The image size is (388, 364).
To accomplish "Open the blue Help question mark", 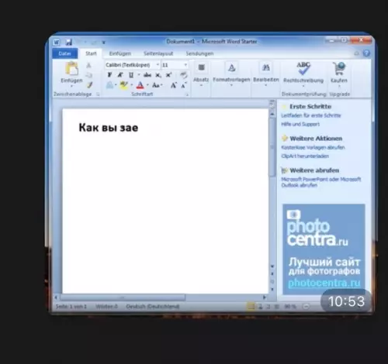I will [x=366, y=53].
